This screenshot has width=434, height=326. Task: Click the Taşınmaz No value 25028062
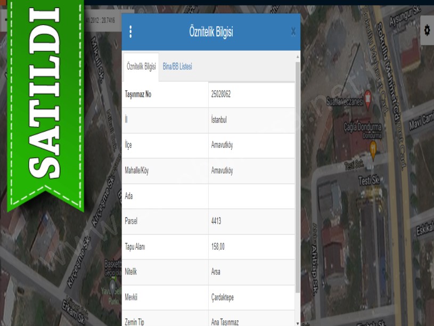click(x=221, y=94)
